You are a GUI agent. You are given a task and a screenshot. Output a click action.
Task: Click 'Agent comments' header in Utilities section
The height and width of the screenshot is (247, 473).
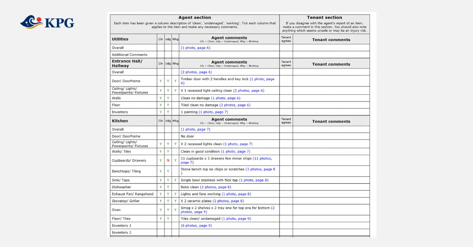tap(229, 38)
